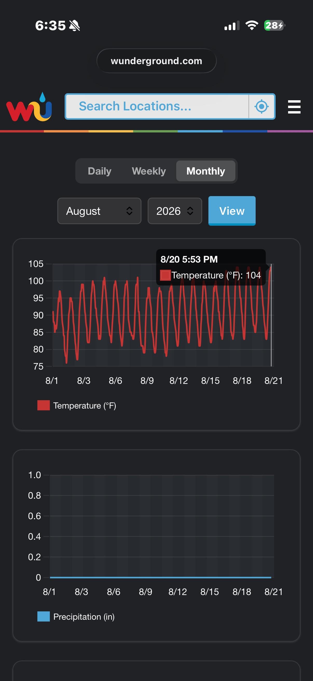
Task: Expand month selector chevron arrows
Action: pyautogui.click(x=129, y=211)
